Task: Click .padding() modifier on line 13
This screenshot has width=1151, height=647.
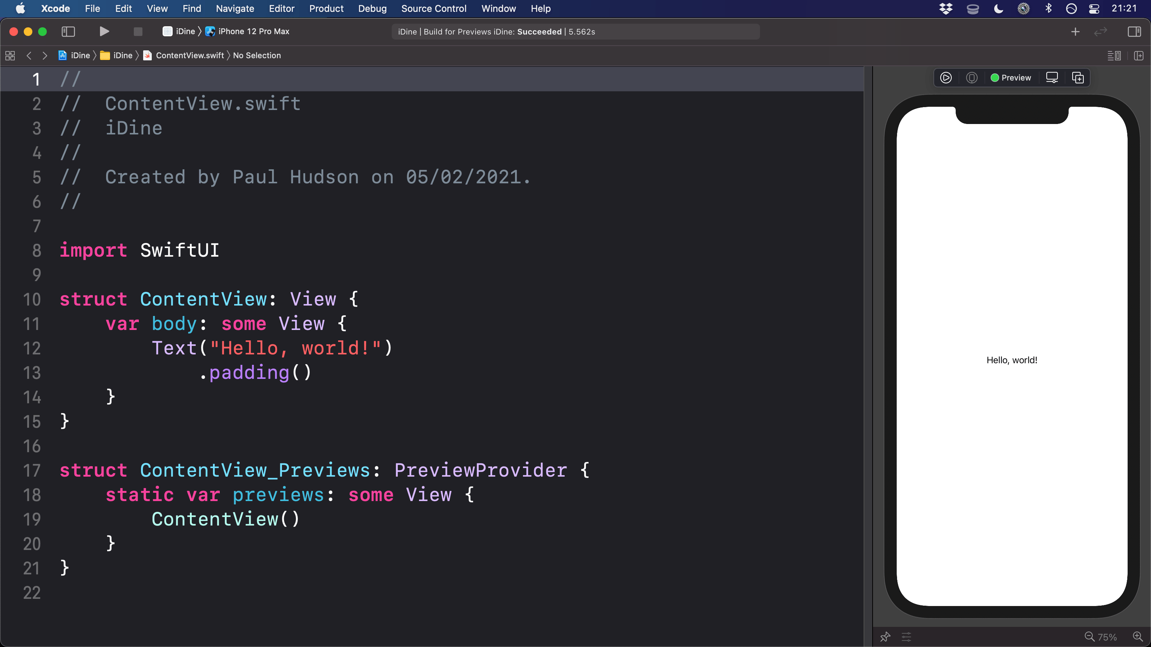Action: [x=255, y=372]
